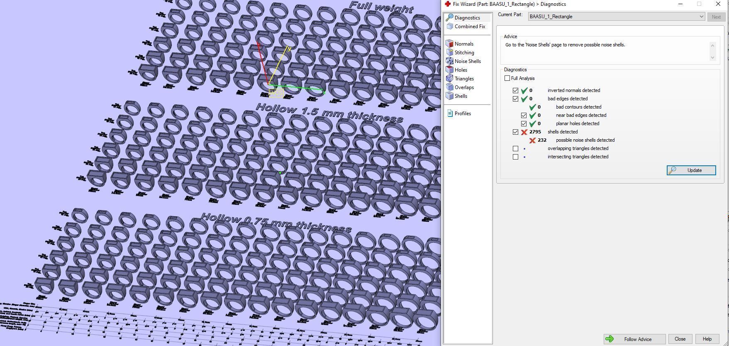Image resolution: width=729 pixels, height=346 pixels.
Task: Click the Diagnostics magnifier icon in sidebar
Action: (449, 17)
